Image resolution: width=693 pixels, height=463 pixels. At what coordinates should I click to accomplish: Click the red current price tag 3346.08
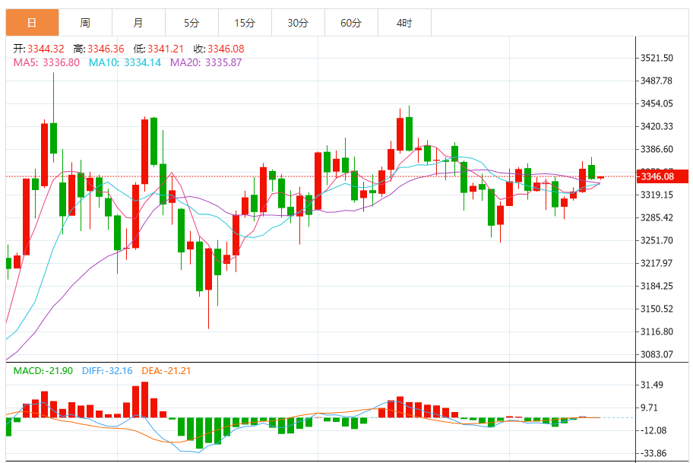(x=662, y=176)
